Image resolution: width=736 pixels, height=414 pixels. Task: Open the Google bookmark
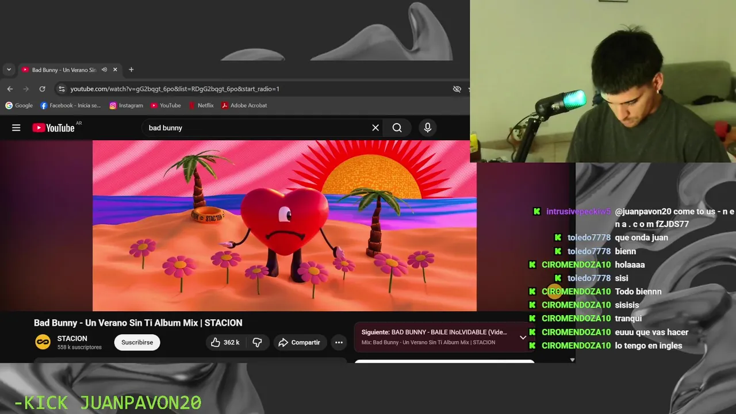click(x=19, y=105)
